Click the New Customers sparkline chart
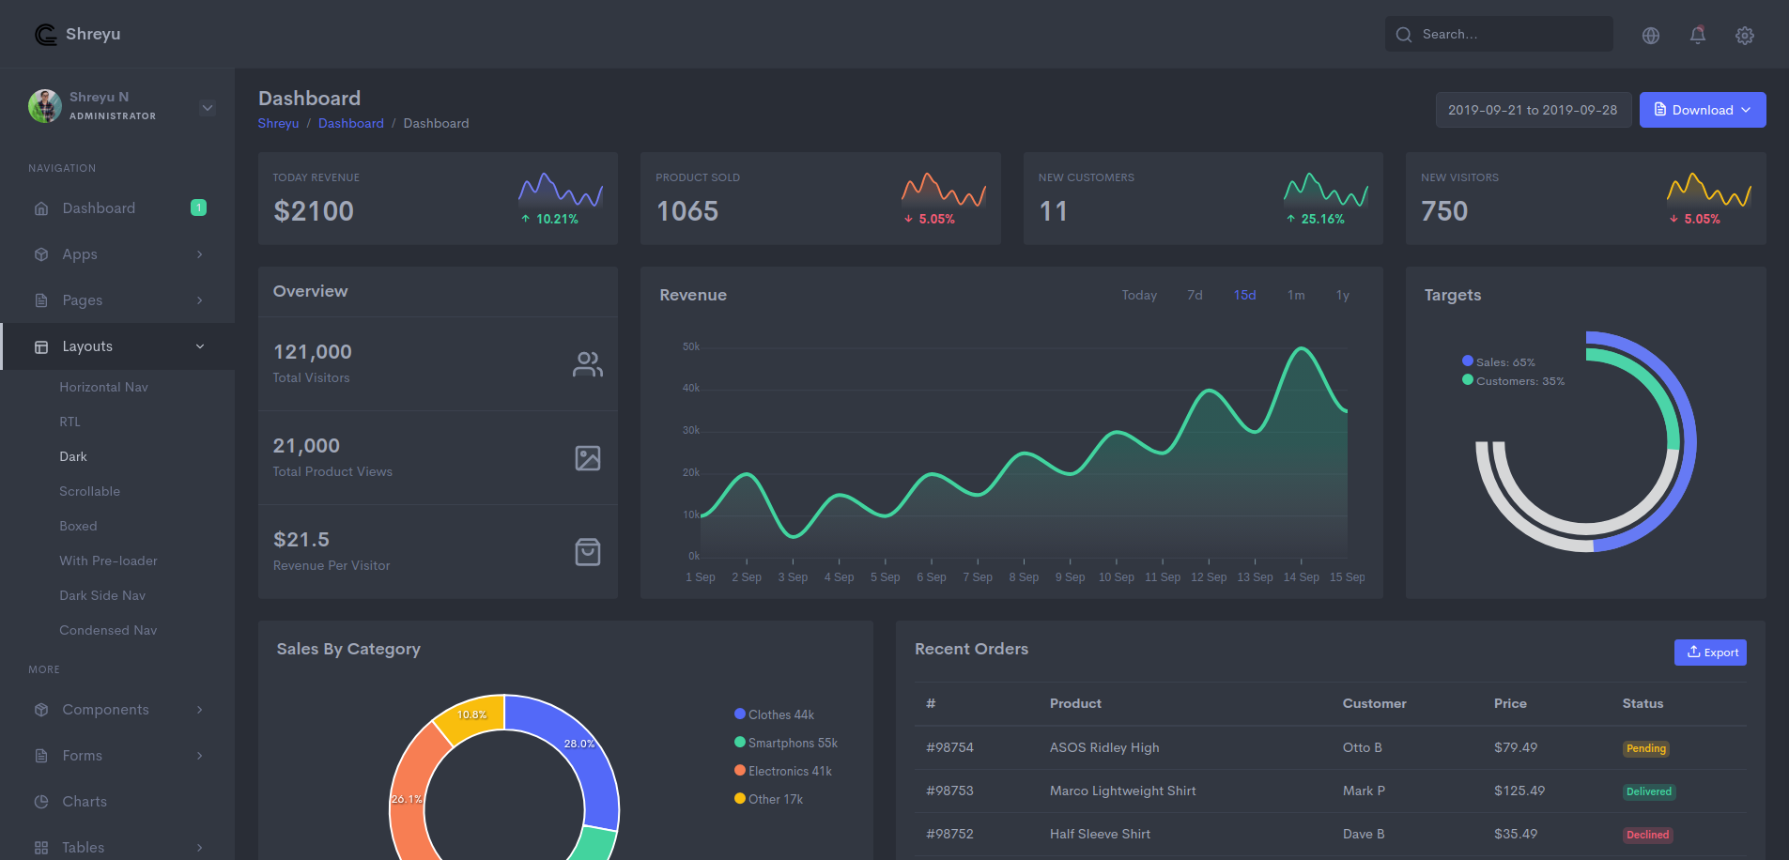This screenshot has width=1789, height=860. (1326, 190)
